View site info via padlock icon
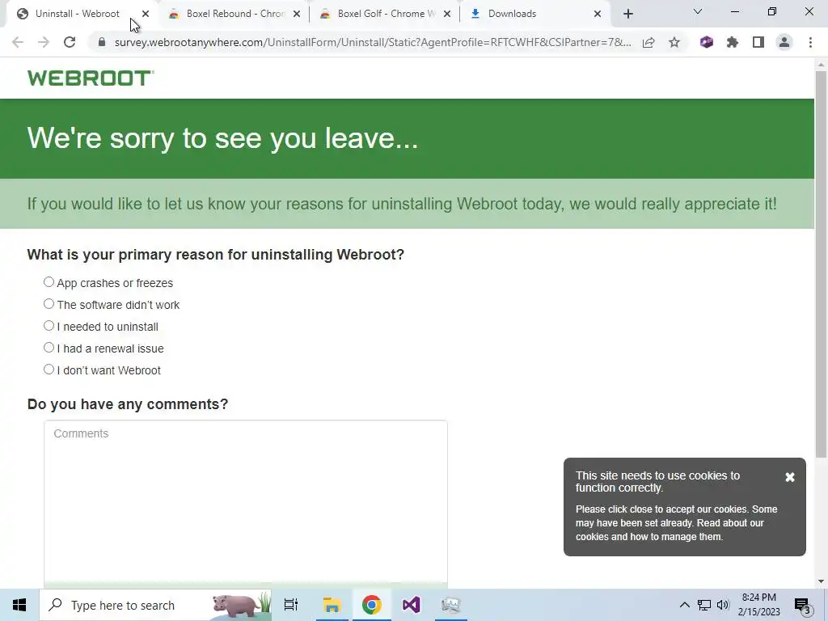The height and width of the screenshot is (621, 828). pyautogui.click(x=101, y=42)
